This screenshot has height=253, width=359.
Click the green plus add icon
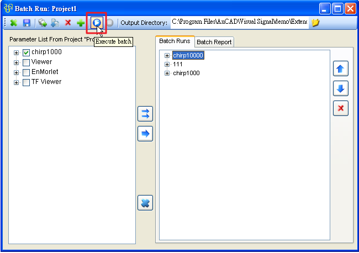[x=81, y=23]
